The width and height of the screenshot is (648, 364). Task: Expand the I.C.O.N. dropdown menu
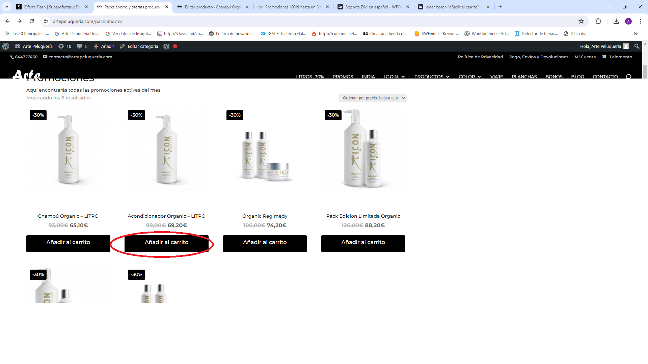(394, 77)
